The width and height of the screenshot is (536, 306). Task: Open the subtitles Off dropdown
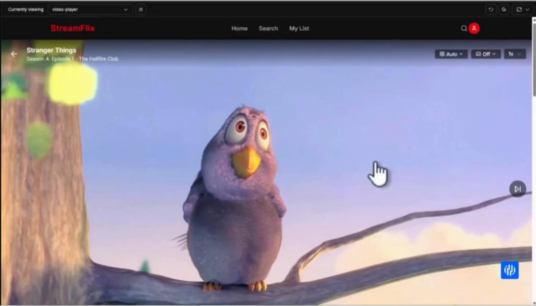tap(486, 54)
